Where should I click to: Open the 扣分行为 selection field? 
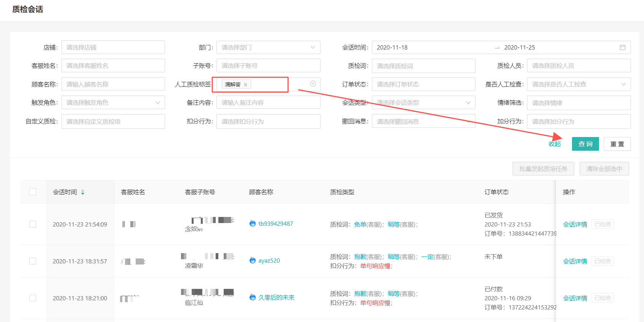click(x=268, y=121)
